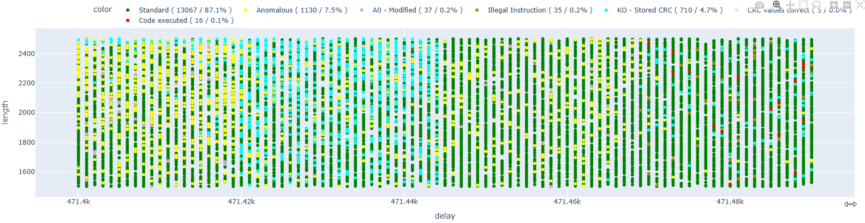Select the Zoom magnifier tool
The height and width of the screenshot is (223, 865).
point(777,5)
